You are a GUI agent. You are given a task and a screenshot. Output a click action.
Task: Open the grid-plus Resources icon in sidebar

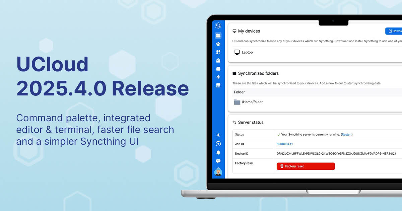pyautogui.click(x=218, y=52)
